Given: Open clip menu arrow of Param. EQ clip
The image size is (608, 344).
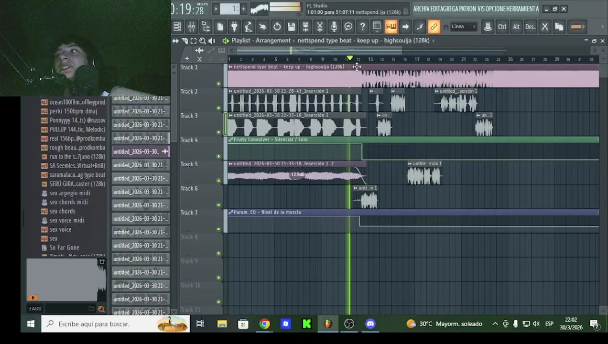Looking at the screenshot, I should pos(231,212).
